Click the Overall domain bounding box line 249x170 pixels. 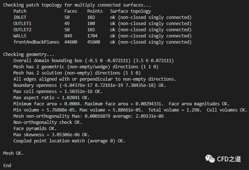93,60
